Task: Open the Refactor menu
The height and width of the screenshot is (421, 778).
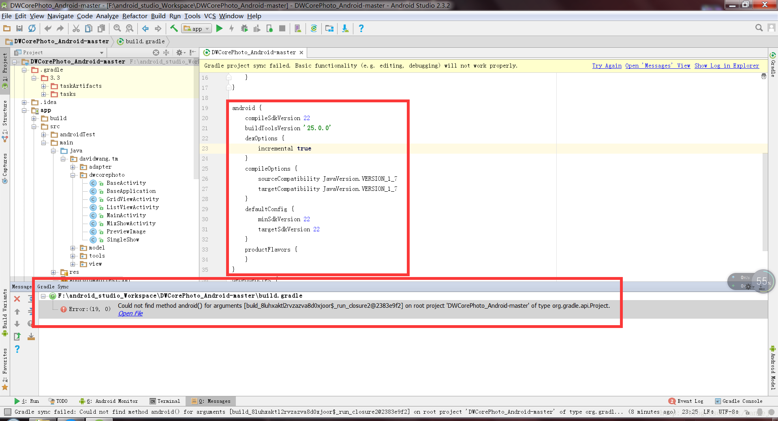Action: tap(135, 16)
